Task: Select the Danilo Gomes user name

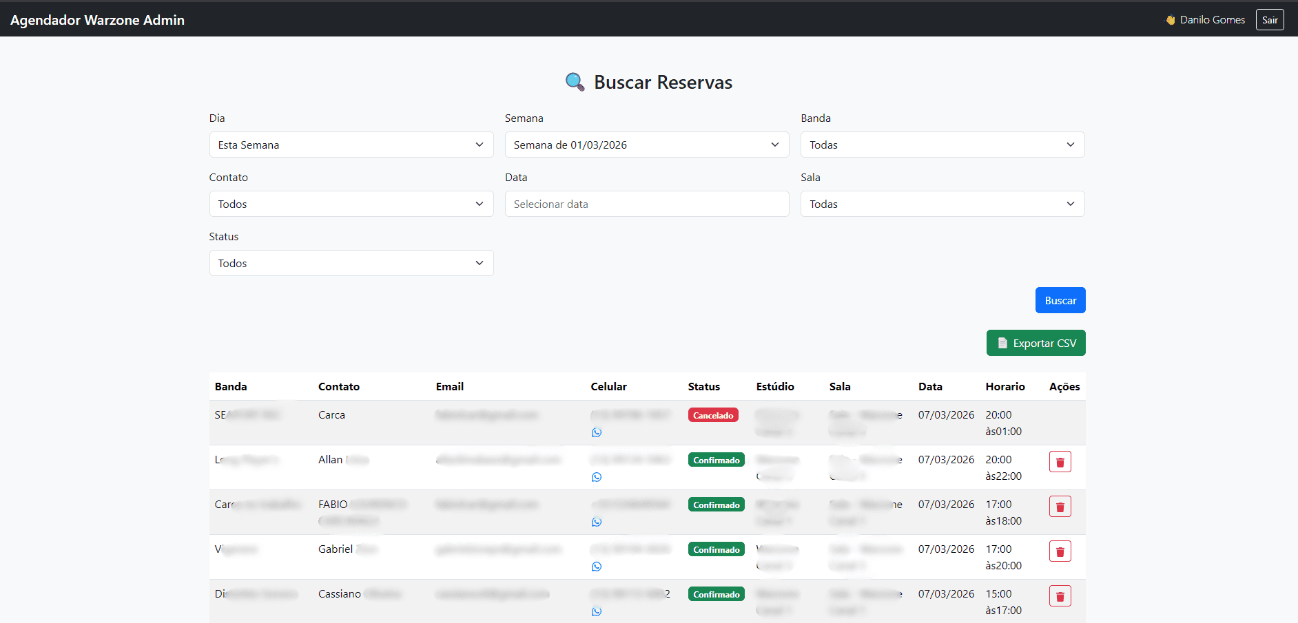Action: 1213,19
